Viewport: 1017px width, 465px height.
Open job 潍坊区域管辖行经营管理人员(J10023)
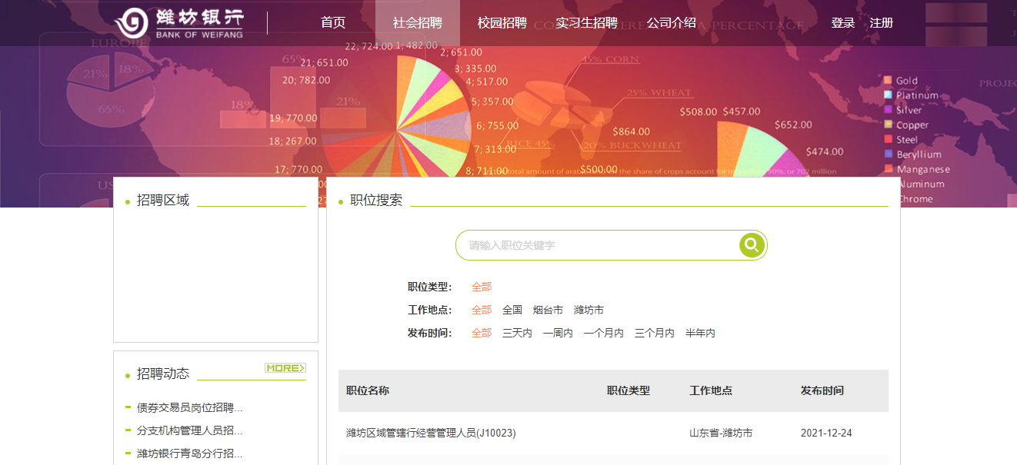(x=431, y=433)
